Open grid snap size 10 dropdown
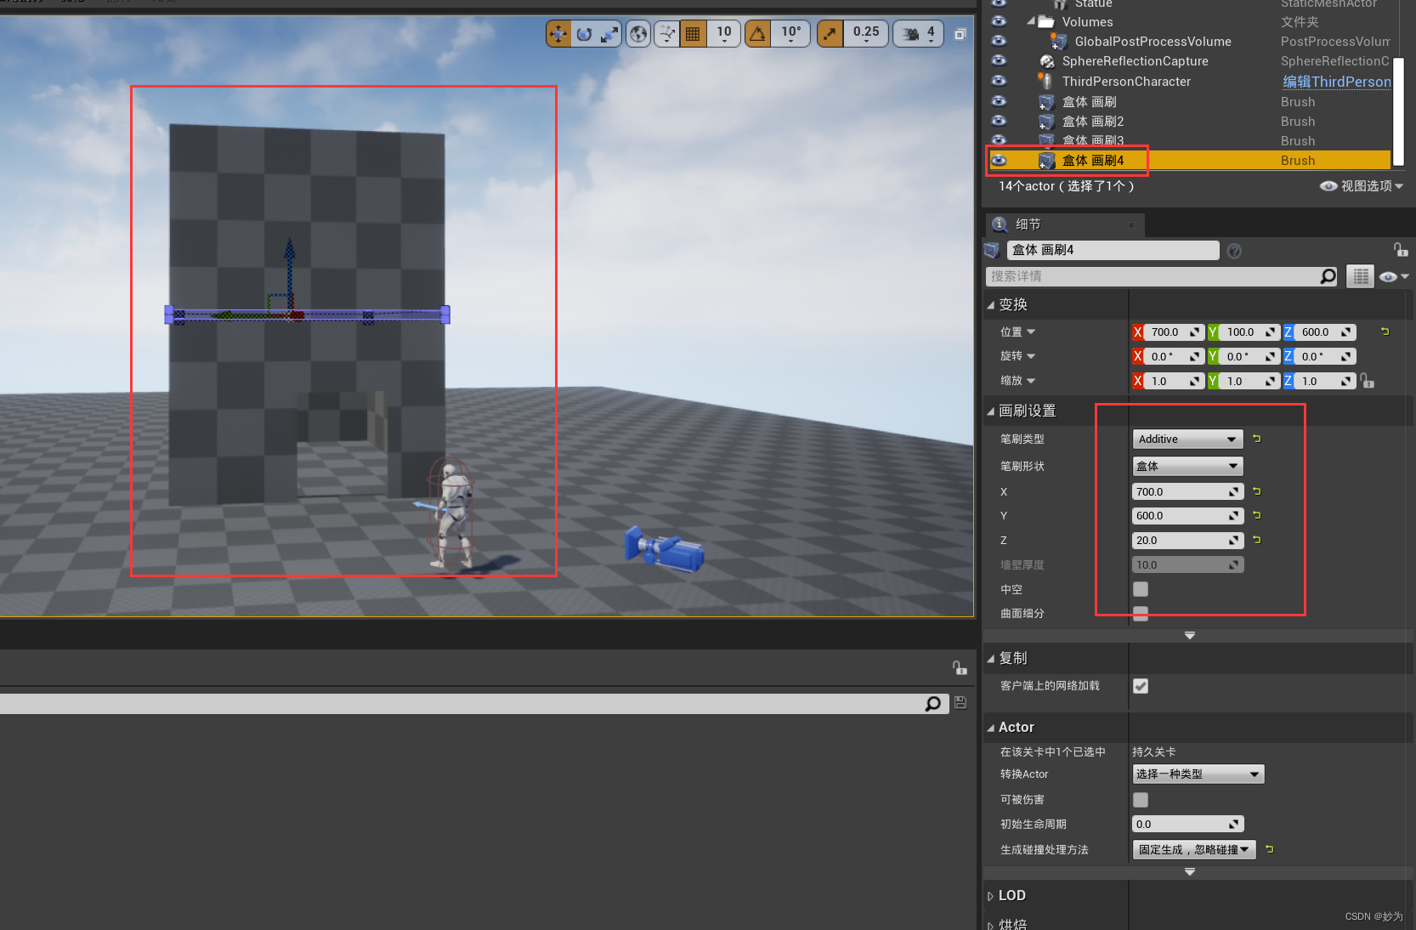 click(724, 34)
